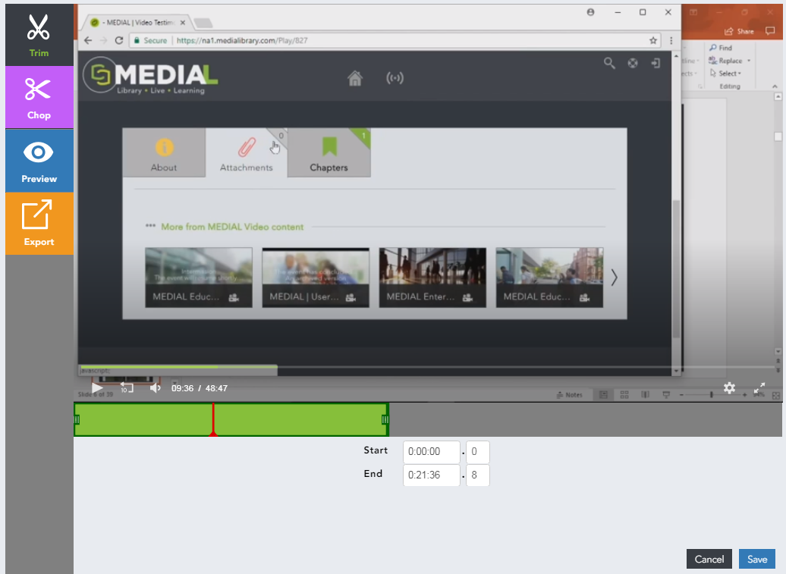786x574 pixels.
Task: Click the browser back arrow
Action: 88,41
